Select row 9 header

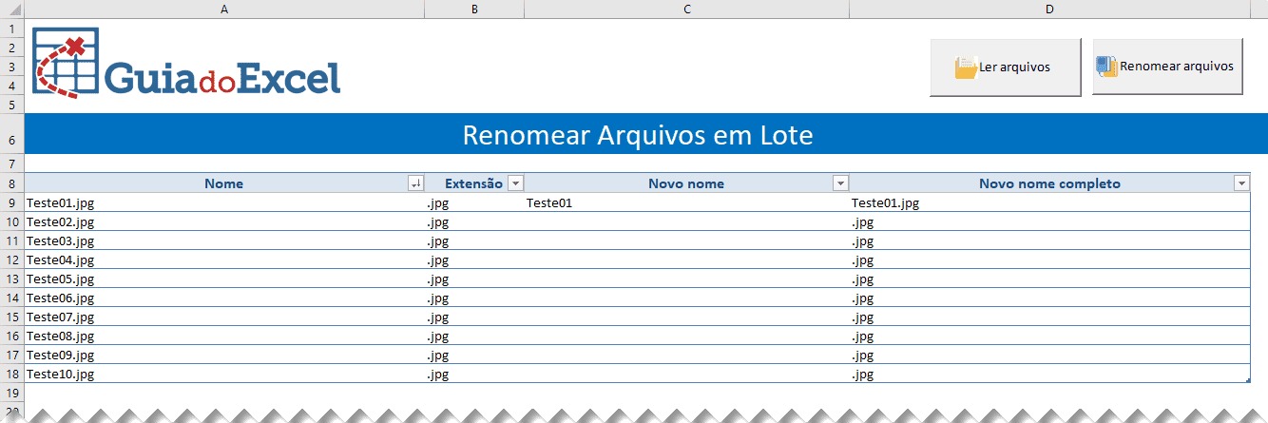(x=11, y=202)
